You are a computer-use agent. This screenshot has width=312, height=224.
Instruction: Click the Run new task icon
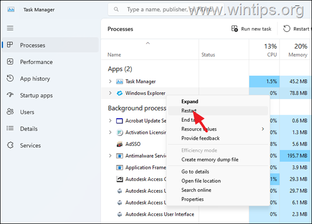click(x=235, y=29)
